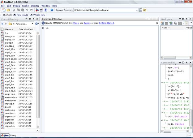Click the New M-file icon in toolbar
The image size is (193, 138).
coord(3,10)
